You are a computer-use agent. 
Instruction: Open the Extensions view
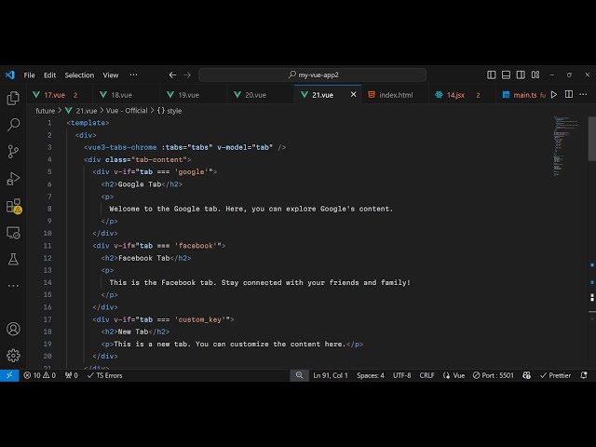point(13,206)
